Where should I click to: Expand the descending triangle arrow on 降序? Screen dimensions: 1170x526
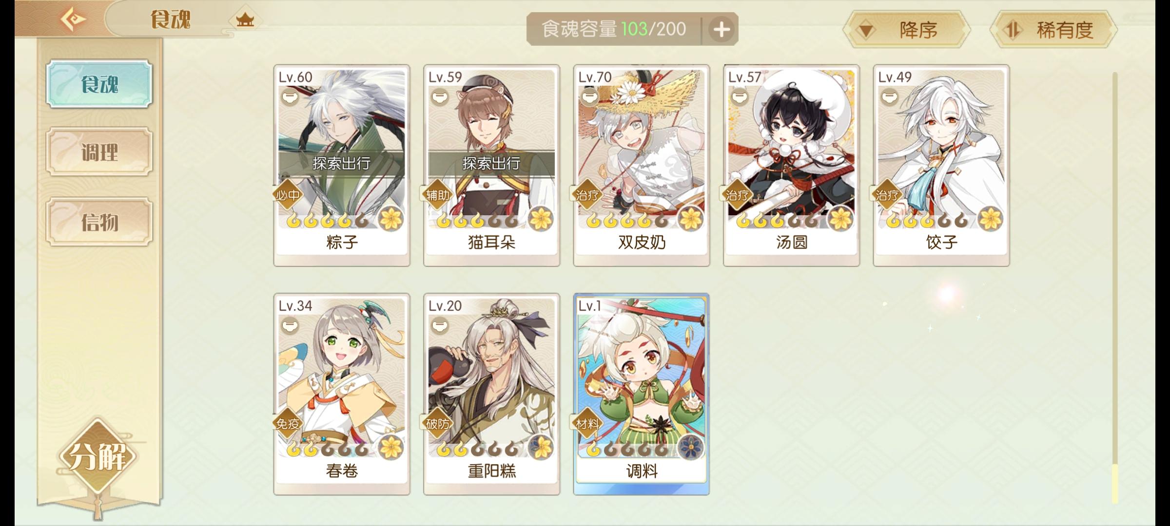point(866,31)
